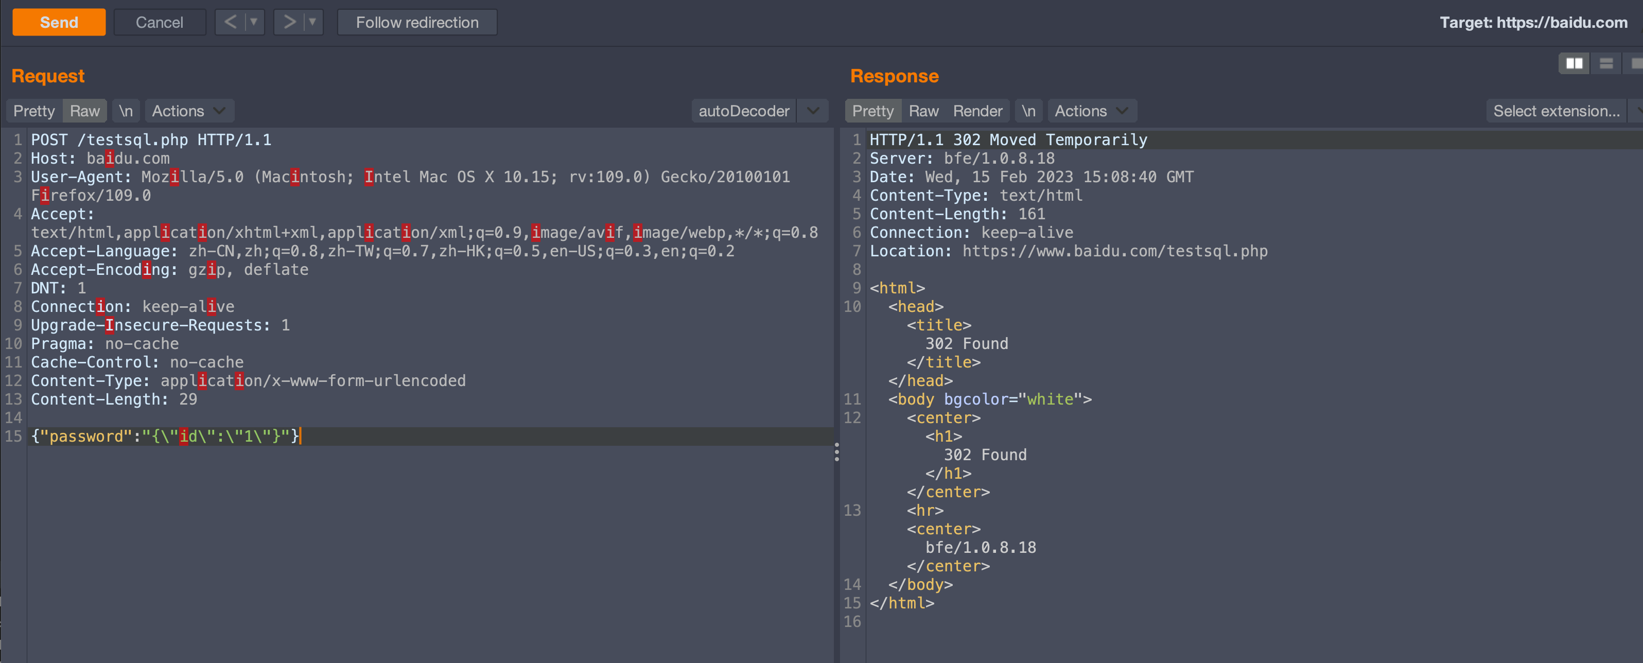Open the response Actions menu

tap(1091, 111)
